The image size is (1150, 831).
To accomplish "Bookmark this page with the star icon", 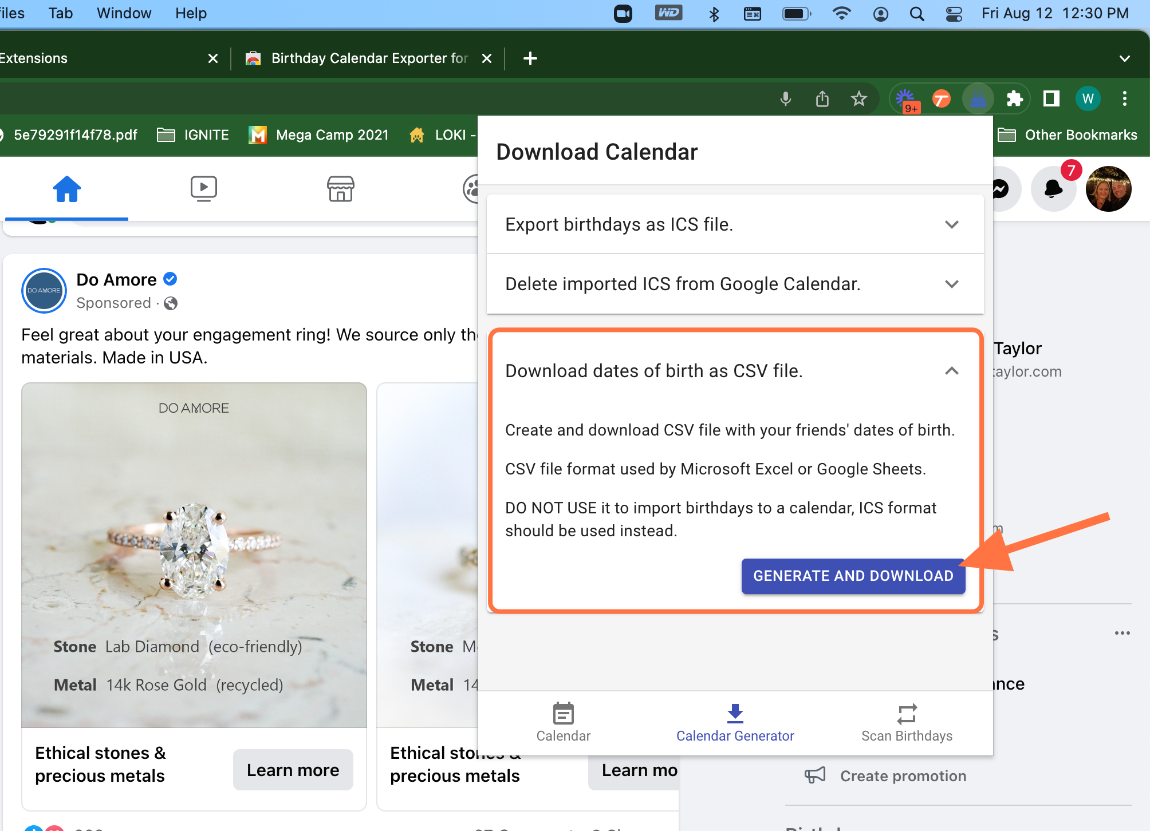I will point(858,99).
